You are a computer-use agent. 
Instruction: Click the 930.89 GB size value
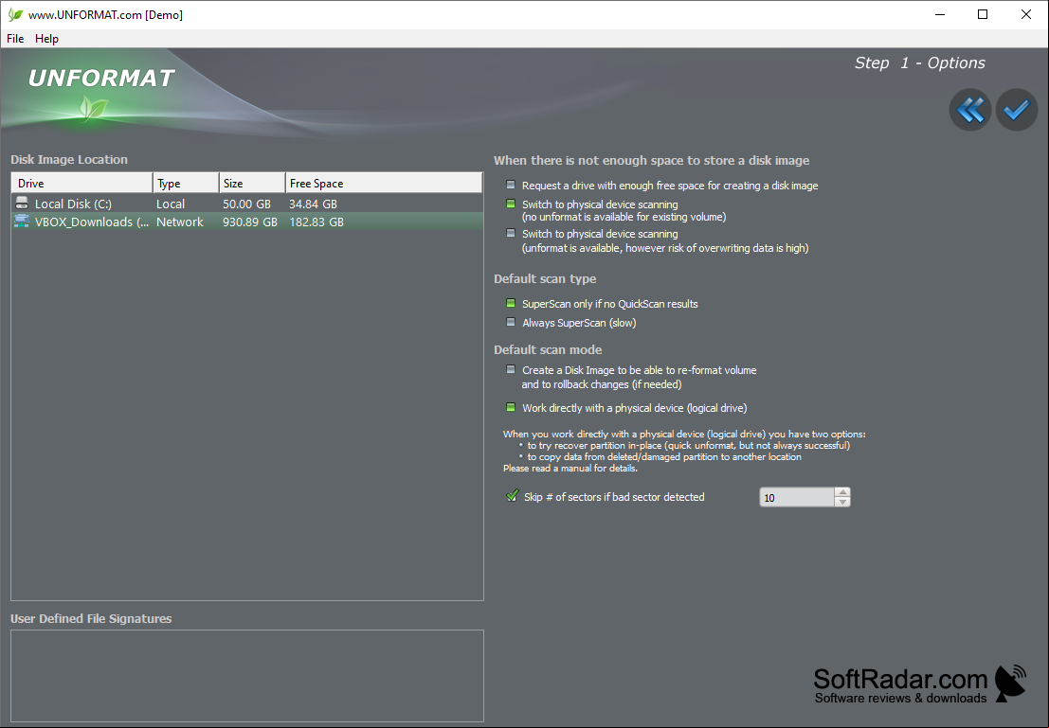(250, 222)
